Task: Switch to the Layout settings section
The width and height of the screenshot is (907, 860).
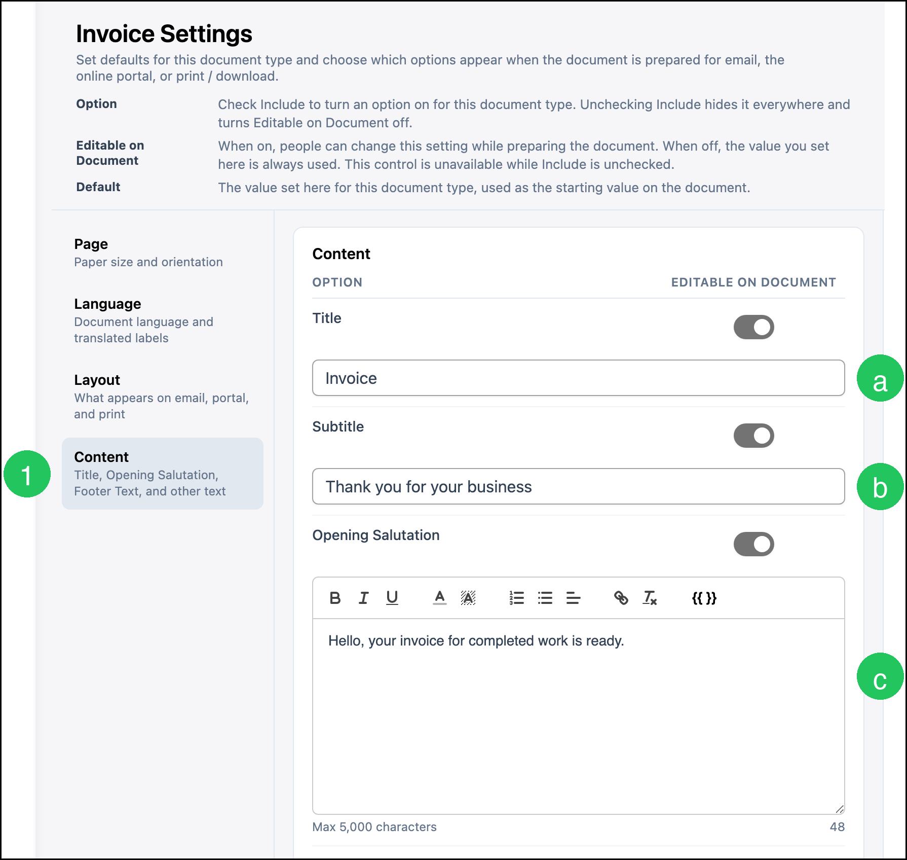Action: pos(162,397)
